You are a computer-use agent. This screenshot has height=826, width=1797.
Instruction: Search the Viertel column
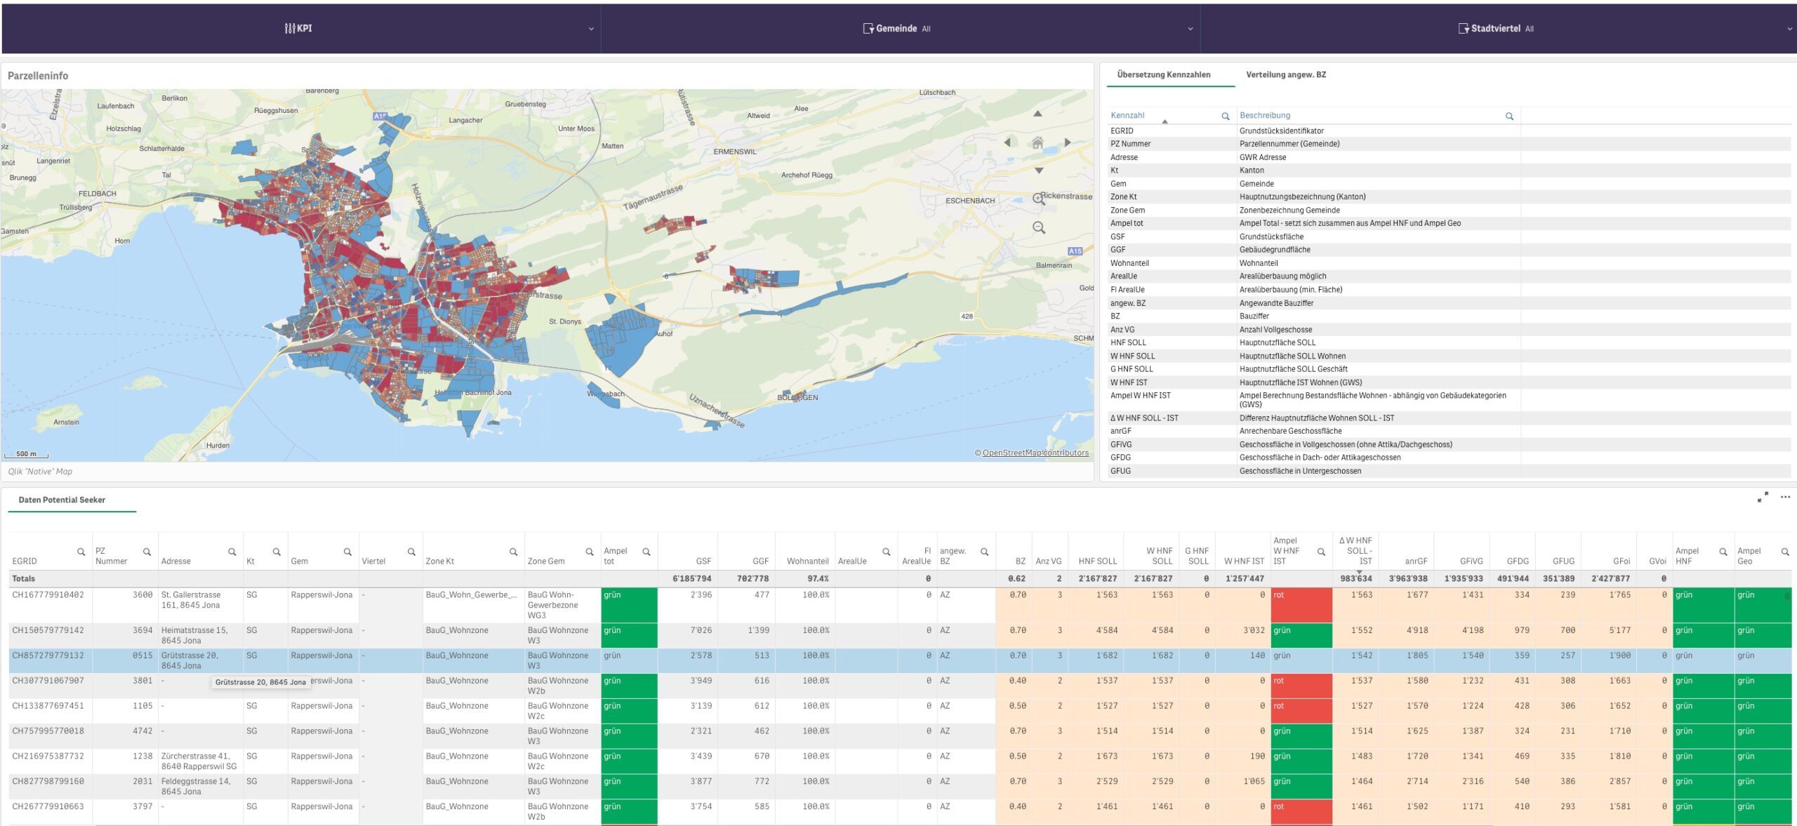pyautogui.click(x=411, y=552)
